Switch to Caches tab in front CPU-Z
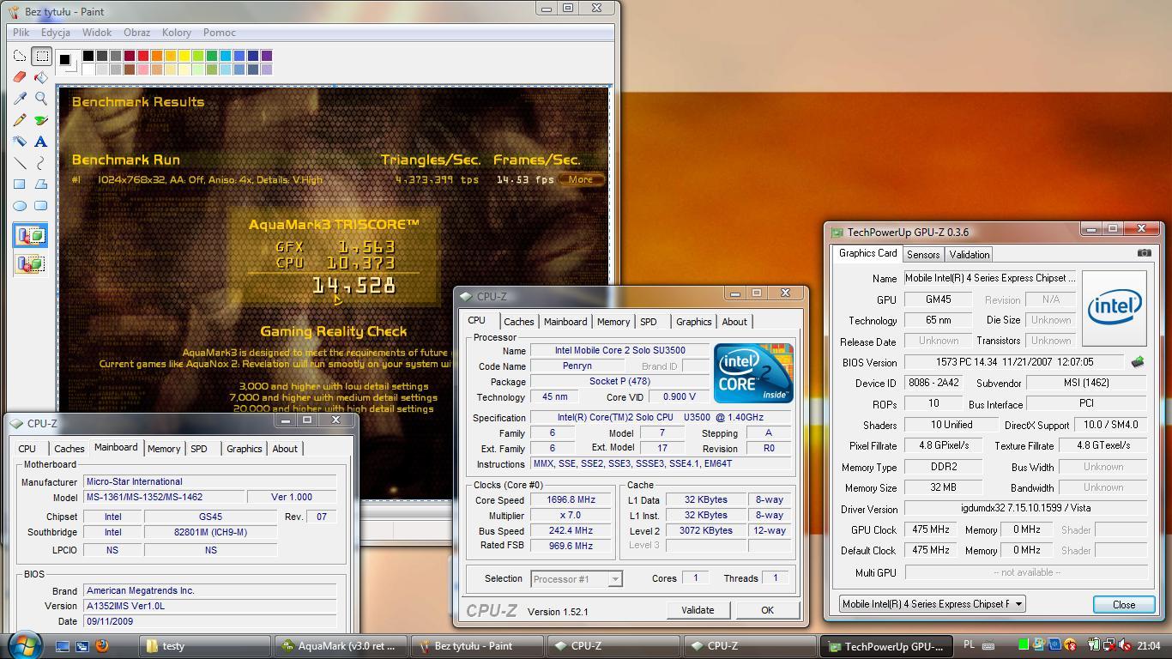 pyautogui.click(x=518, y=322)
